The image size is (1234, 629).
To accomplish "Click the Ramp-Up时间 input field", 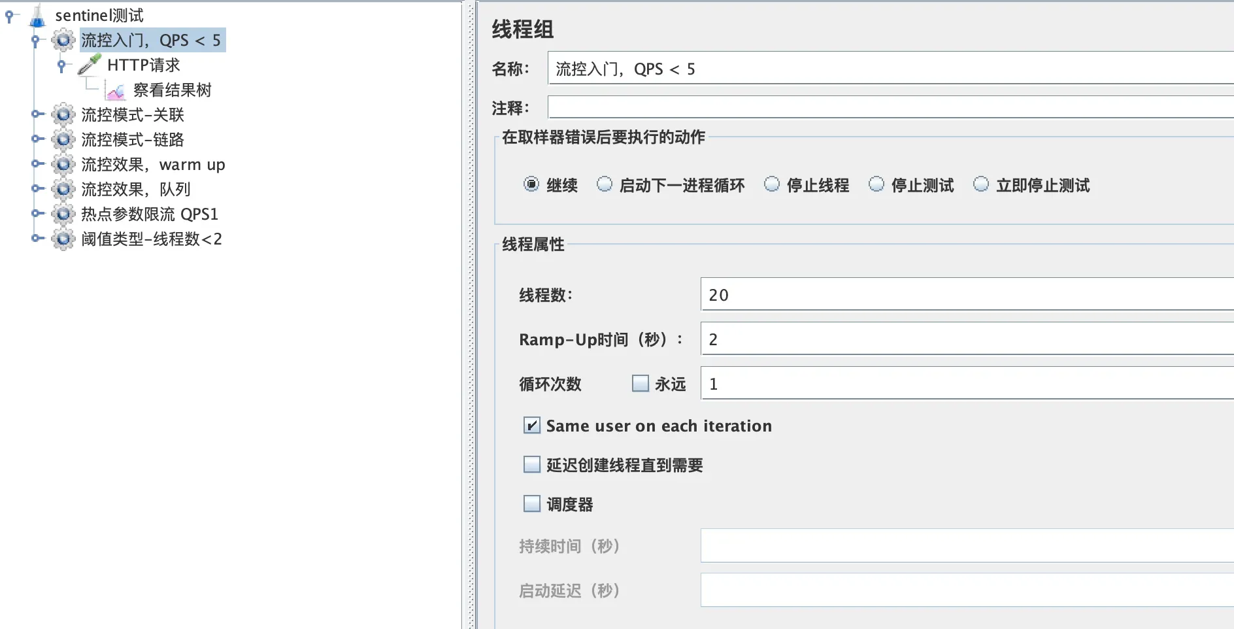I will pos(967,339).
